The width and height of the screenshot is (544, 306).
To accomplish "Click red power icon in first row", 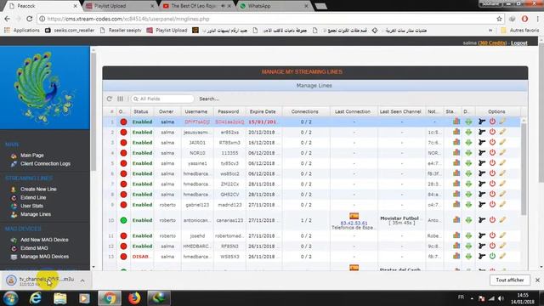I will 492,122.
